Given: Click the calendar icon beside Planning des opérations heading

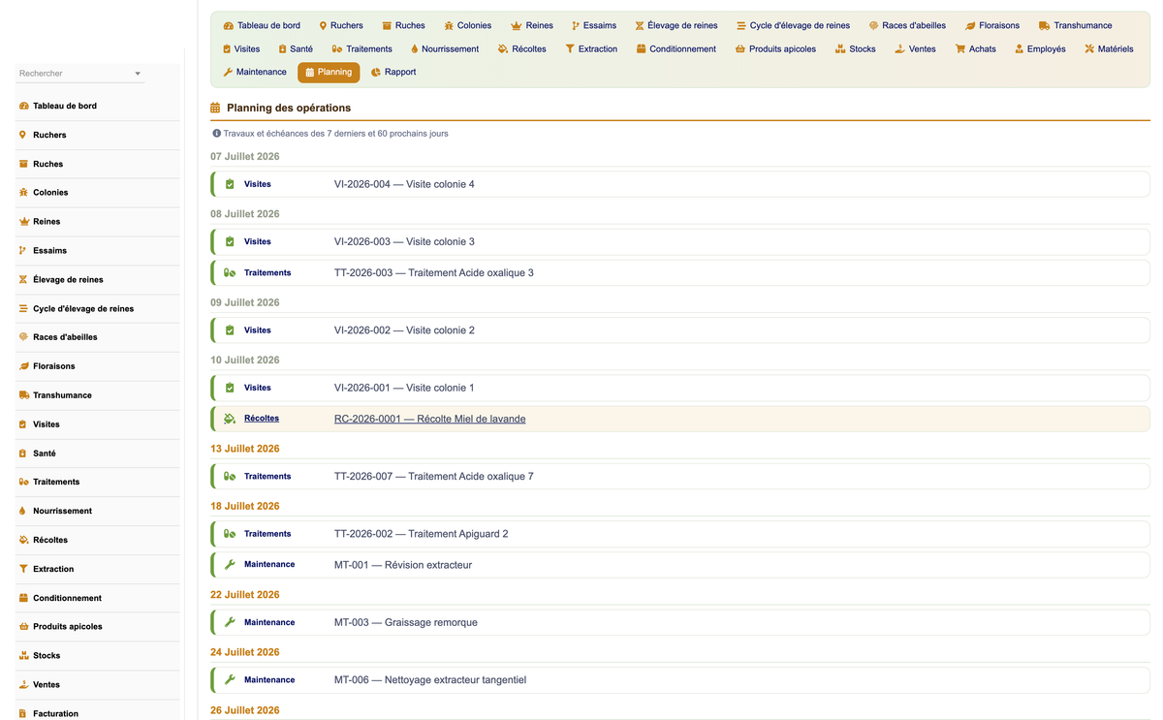Looking at the screenshot, I should [x=216, y=108].
